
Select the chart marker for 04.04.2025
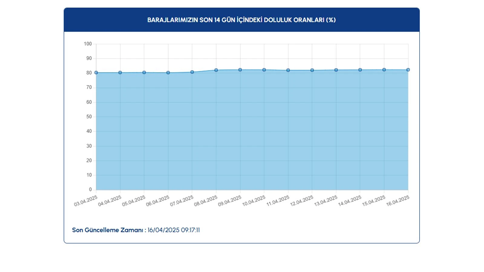[x=120, y=73]
